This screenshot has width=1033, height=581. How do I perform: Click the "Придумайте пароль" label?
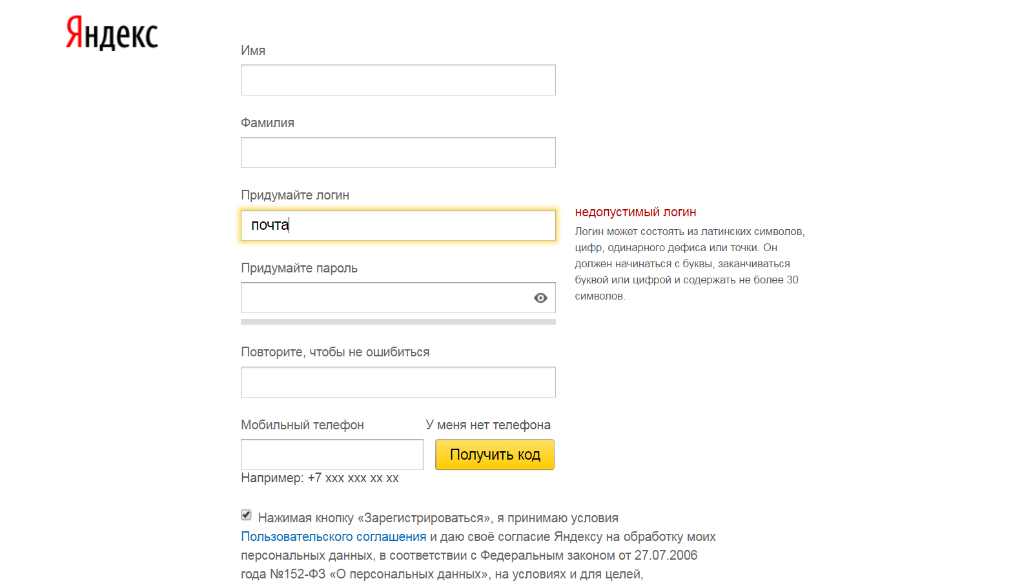pos(299,268)
